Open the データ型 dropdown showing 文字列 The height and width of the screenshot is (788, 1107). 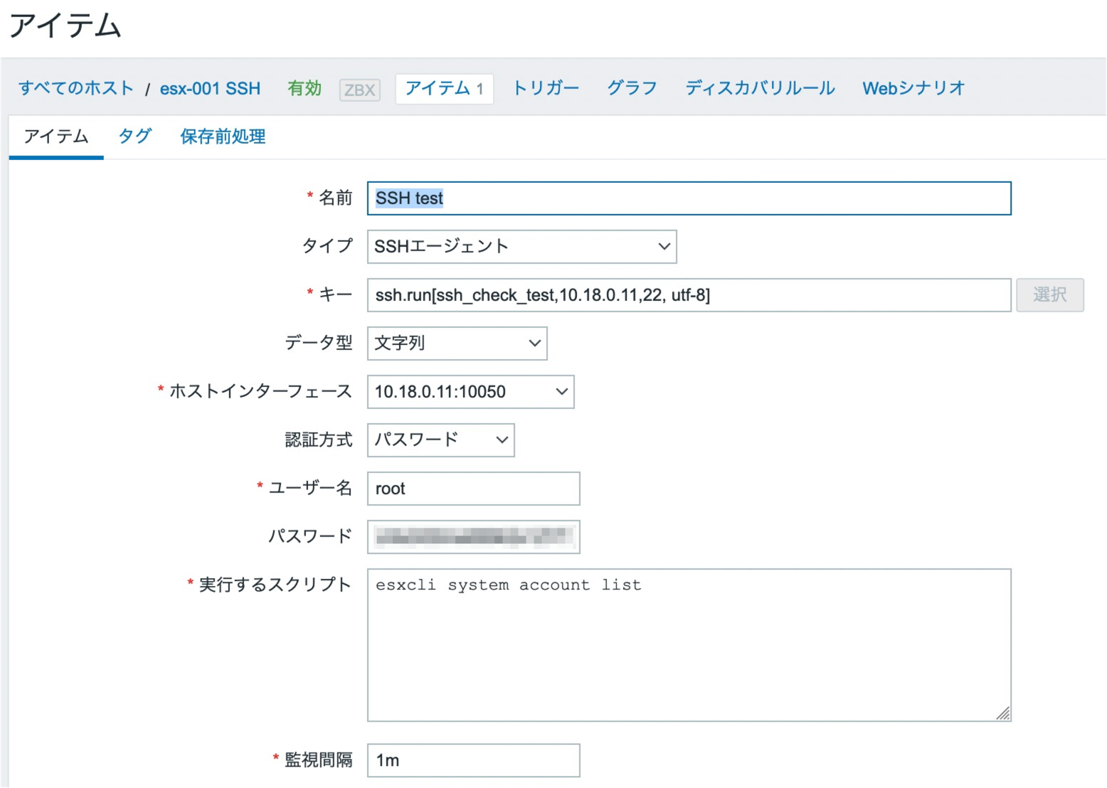457,344
